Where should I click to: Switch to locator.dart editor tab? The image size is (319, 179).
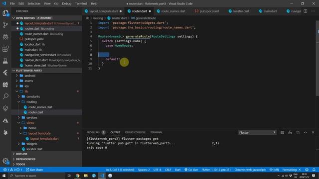coord(241,11)
